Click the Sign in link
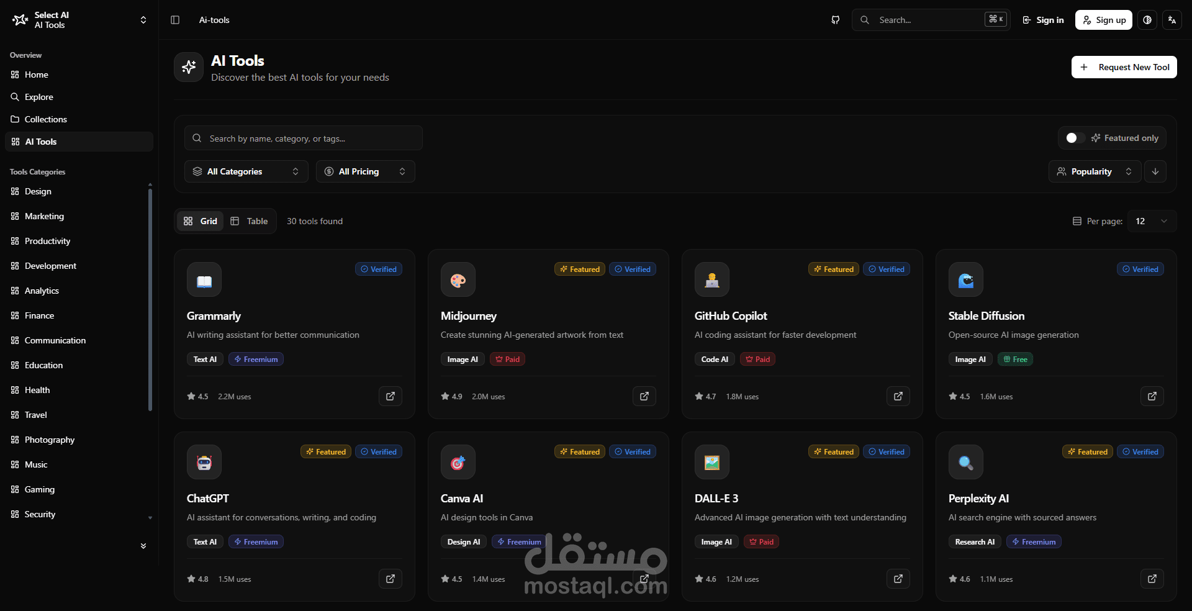Image resolution: width=1192 pixels, height=611 pixels. click(x=1043, y=20)
